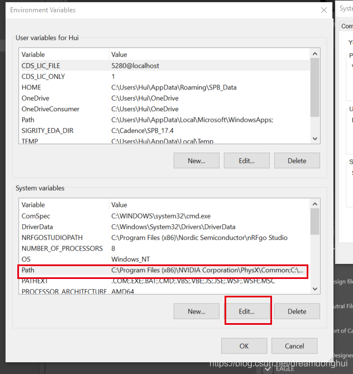Click user variables scrollbar thumb

click(x=315, y=88)
